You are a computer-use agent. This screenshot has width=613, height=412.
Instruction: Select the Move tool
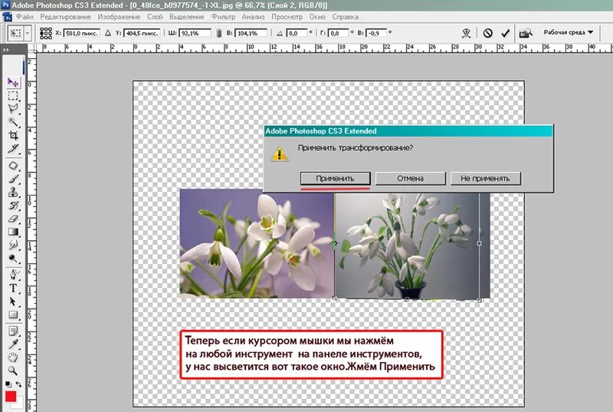[x=12, y=82]
